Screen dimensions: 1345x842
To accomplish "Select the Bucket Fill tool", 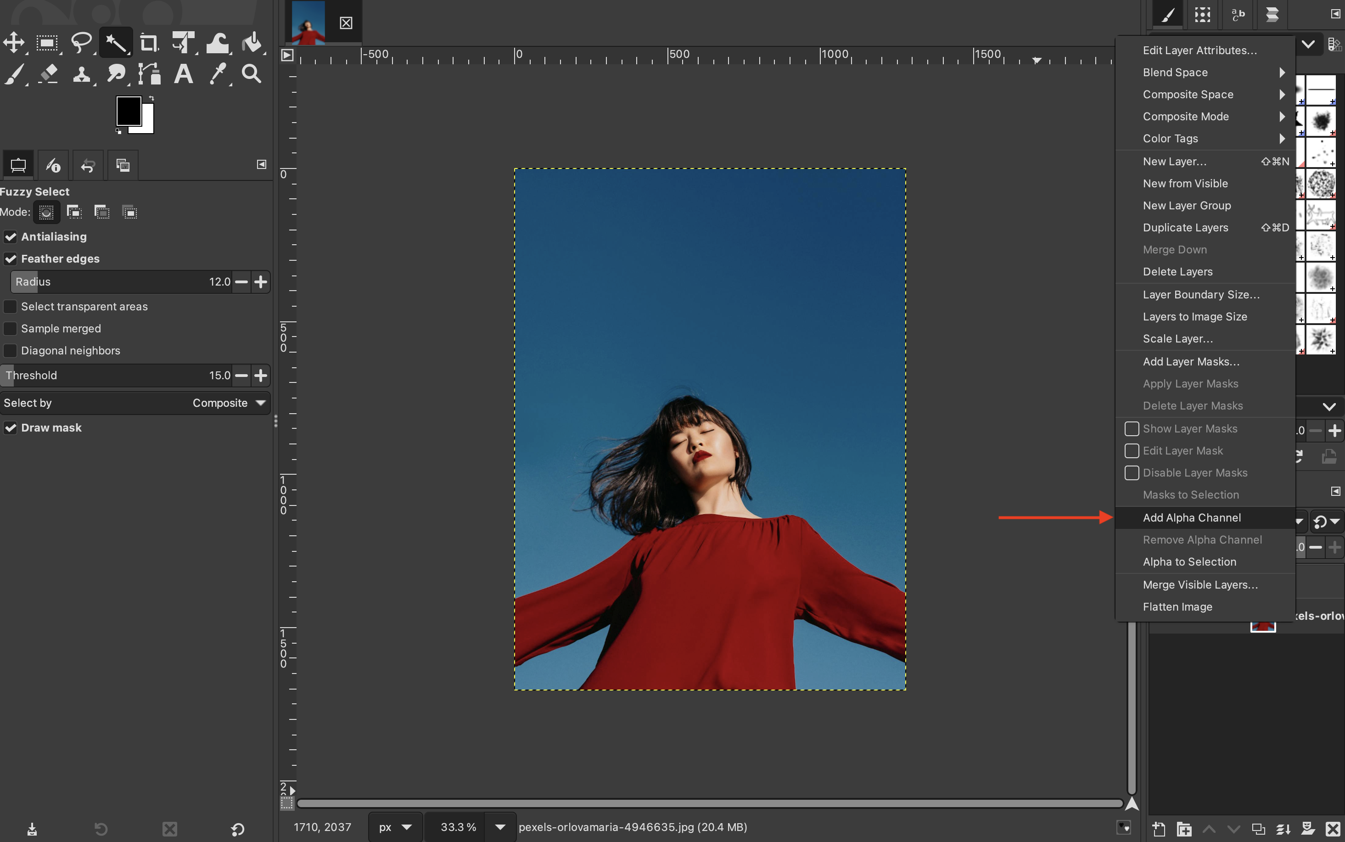I will (x=252, y=42).
